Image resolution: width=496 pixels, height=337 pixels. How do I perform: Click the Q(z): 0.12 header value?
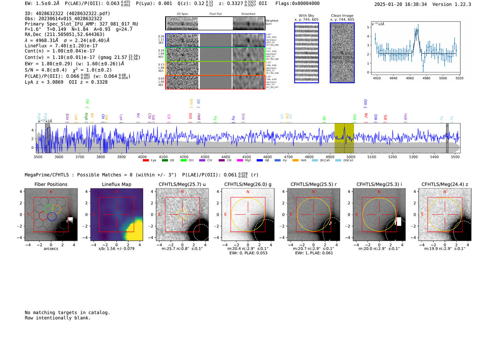pos(196,4)
